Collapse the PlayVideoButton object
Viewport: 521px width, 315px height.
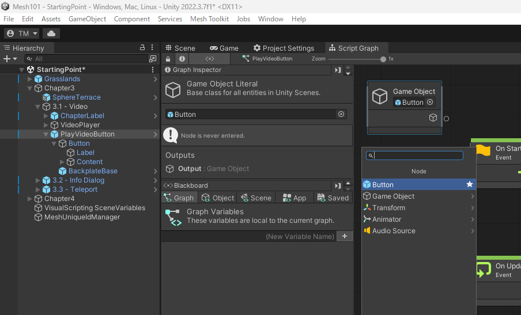click(46, 134)
